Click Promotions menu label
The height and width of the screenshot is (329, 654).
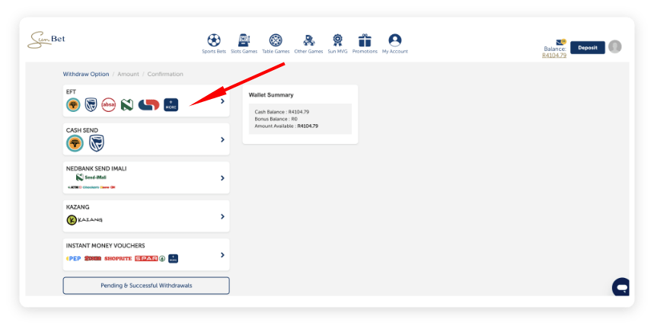[x=365, y=51]
